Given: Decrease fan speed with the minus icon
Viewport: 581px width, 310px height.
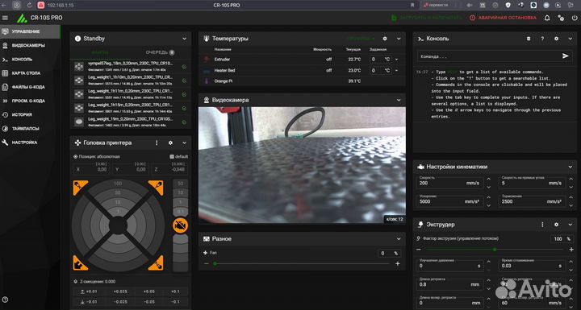Looking at the screenshot, I should coord(206,264).
